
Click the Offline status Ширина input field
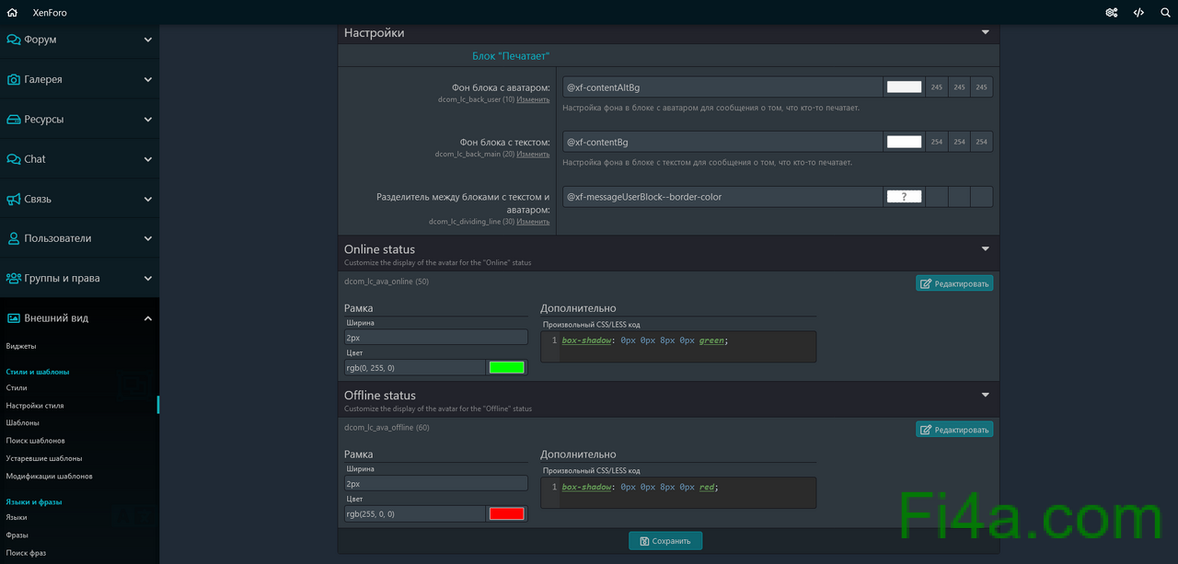coord(435,483)
